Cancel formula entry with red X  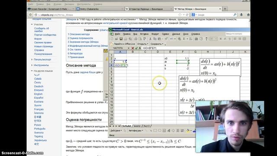(x=133, y=48)
